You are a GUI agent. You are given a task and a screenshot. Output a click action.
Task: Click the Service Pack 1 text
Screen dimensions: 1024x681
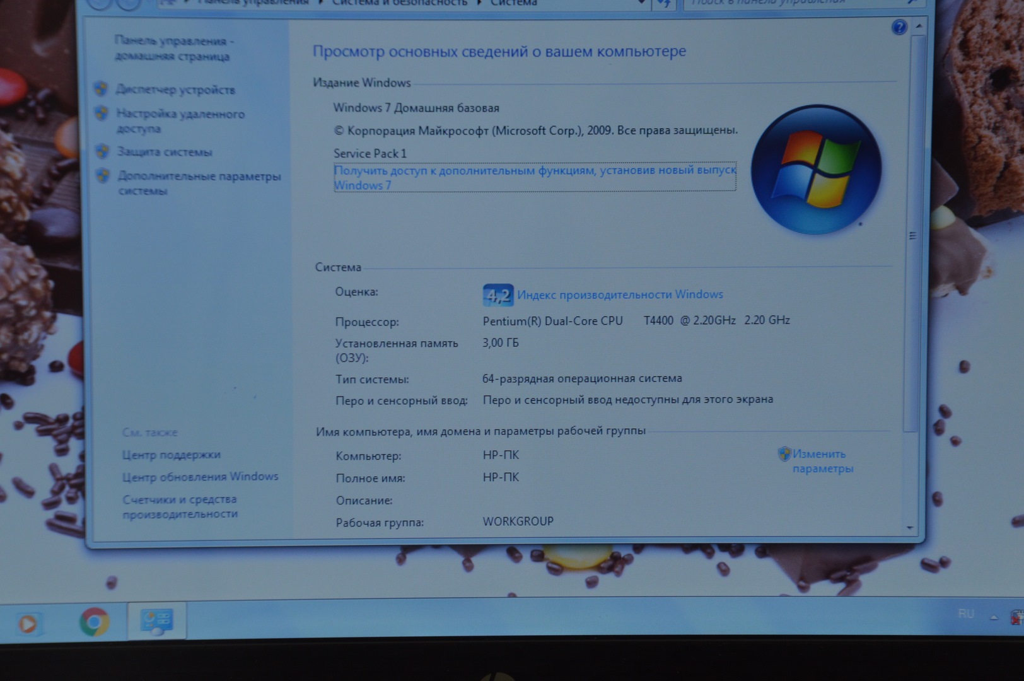(370, 153)
